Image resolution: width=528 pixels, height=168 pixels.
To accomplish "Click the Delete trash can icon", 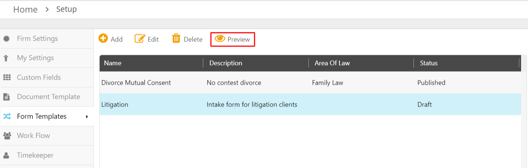I will tap(176, 38).
